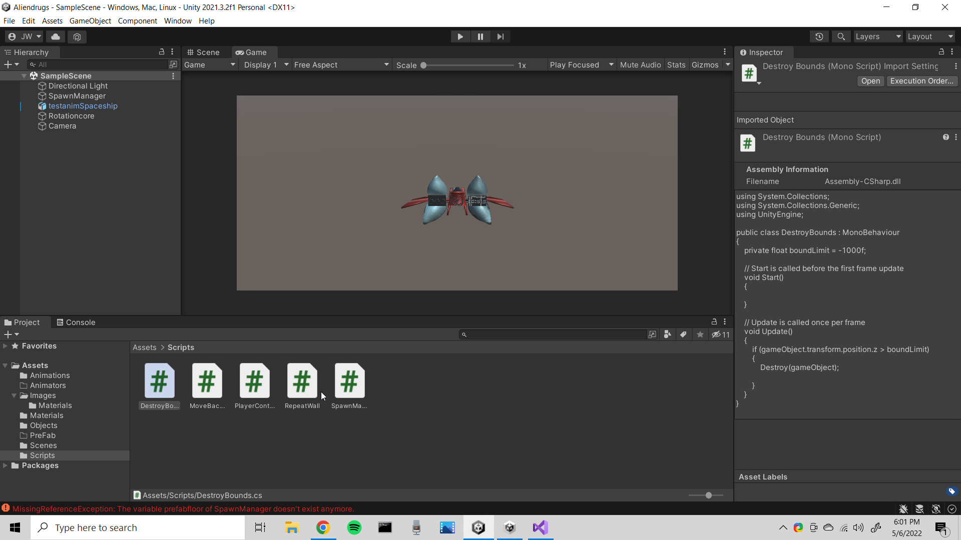This screenshot has width=961, height=540.
Task: Open the Layout dropdown
Action: click(930, 36)
